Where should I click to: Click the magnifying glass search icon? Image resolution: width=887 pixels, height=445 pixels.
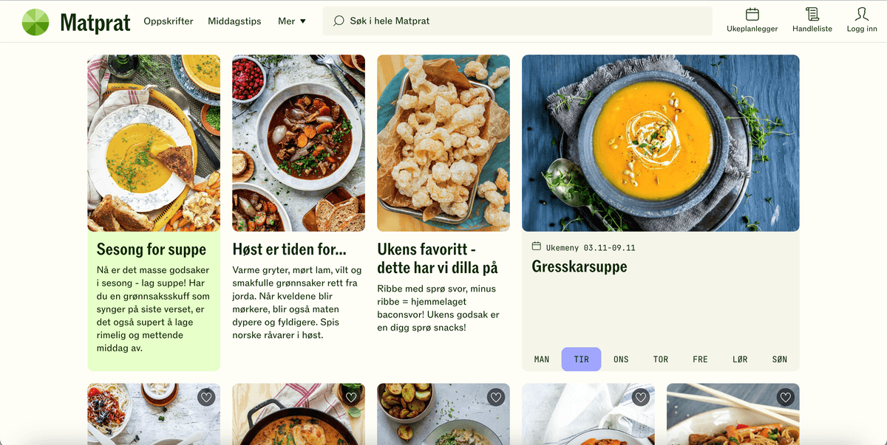pos(339,21)
